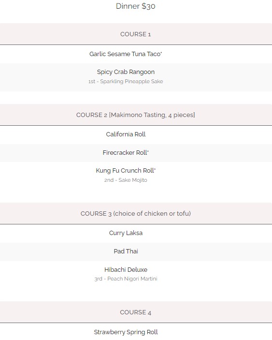This screenshot has height=340, width=272.
Task: Click Kung Fu Crunch Roll item
Action: [125, 171]
